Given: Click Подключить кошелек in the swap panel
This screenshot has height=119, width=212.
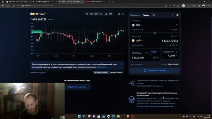Looking at the screenshot, I should (155, 70).
